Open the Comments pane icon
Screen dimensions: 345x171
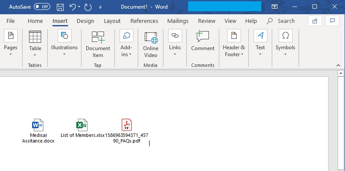pyautogui.click(x=332, y=21)
